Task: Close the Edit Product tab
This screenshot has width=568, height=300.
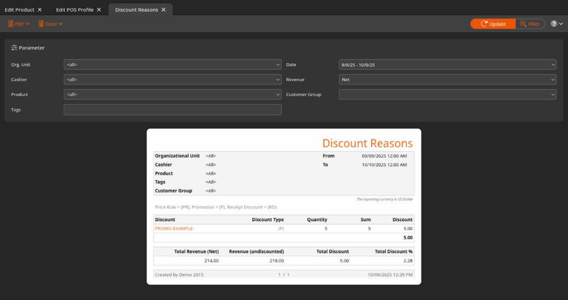Action: pos(39,10)
